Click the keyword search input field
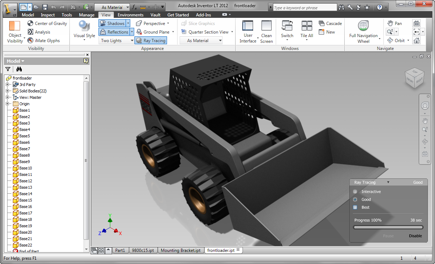Image resolution: width=435 pixels, height=264 pixels. tap(304, 7)
